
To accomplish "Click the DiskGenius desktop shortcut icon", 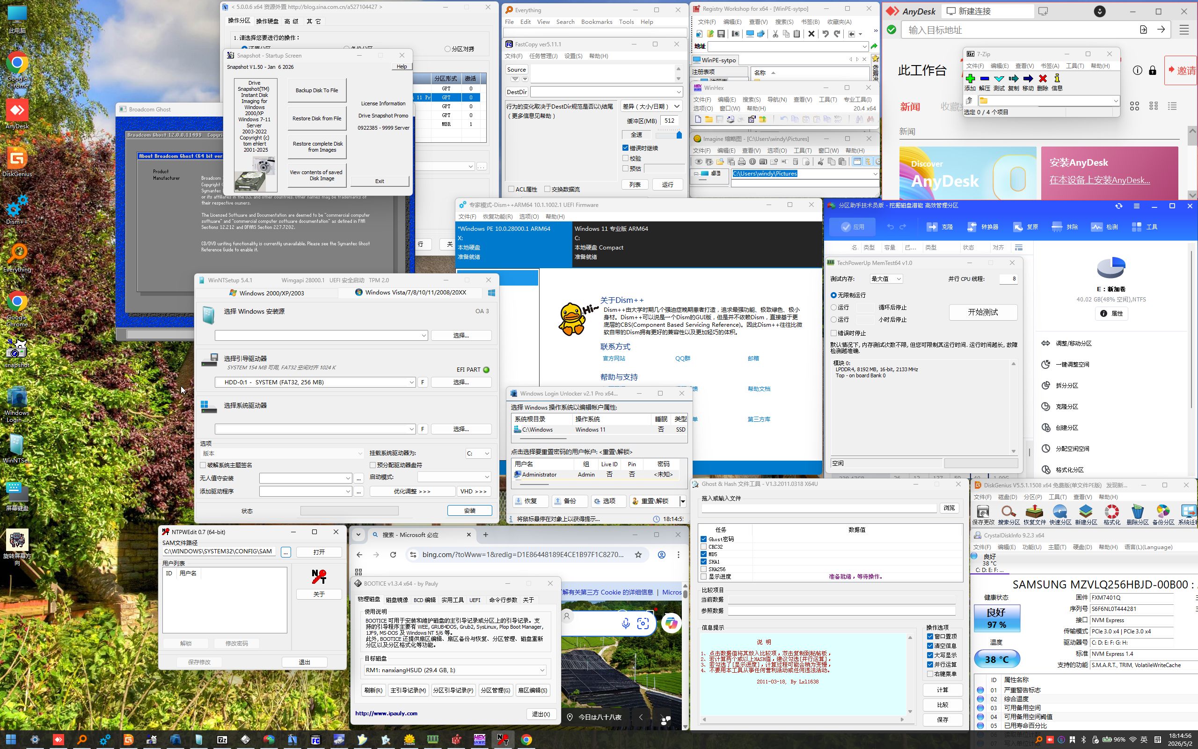I will point(17,159).
